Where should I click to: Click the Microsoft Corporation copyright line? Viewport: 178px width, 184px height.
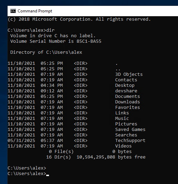tap(79, 19)
